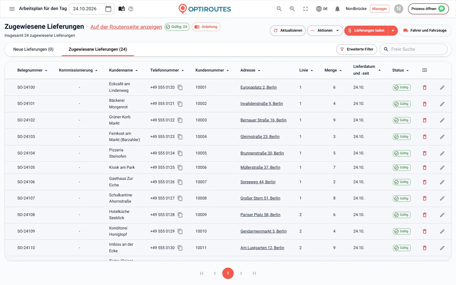Switch to Neue Lieferungen (0) tab
The width and height of the screenshot is (456, 285).
33,49
